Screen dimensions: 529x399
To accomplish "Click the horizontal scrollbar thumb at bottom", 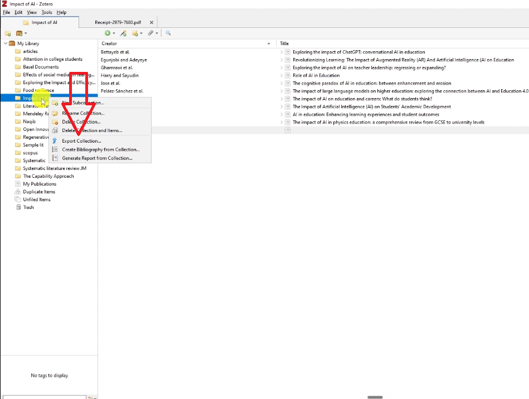I will pos(375,397).
